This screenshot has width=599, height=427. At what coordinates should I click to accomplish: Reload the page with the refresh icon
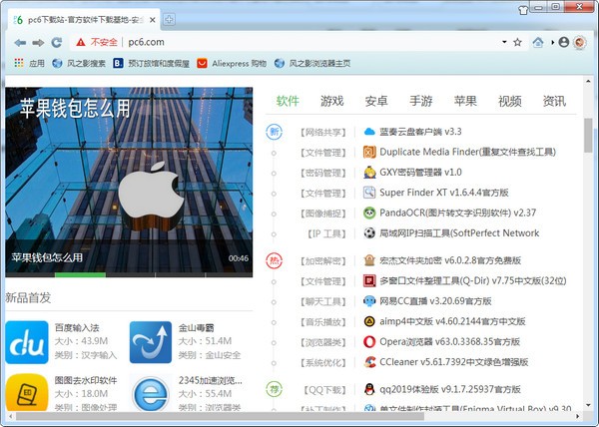point(57,43)
